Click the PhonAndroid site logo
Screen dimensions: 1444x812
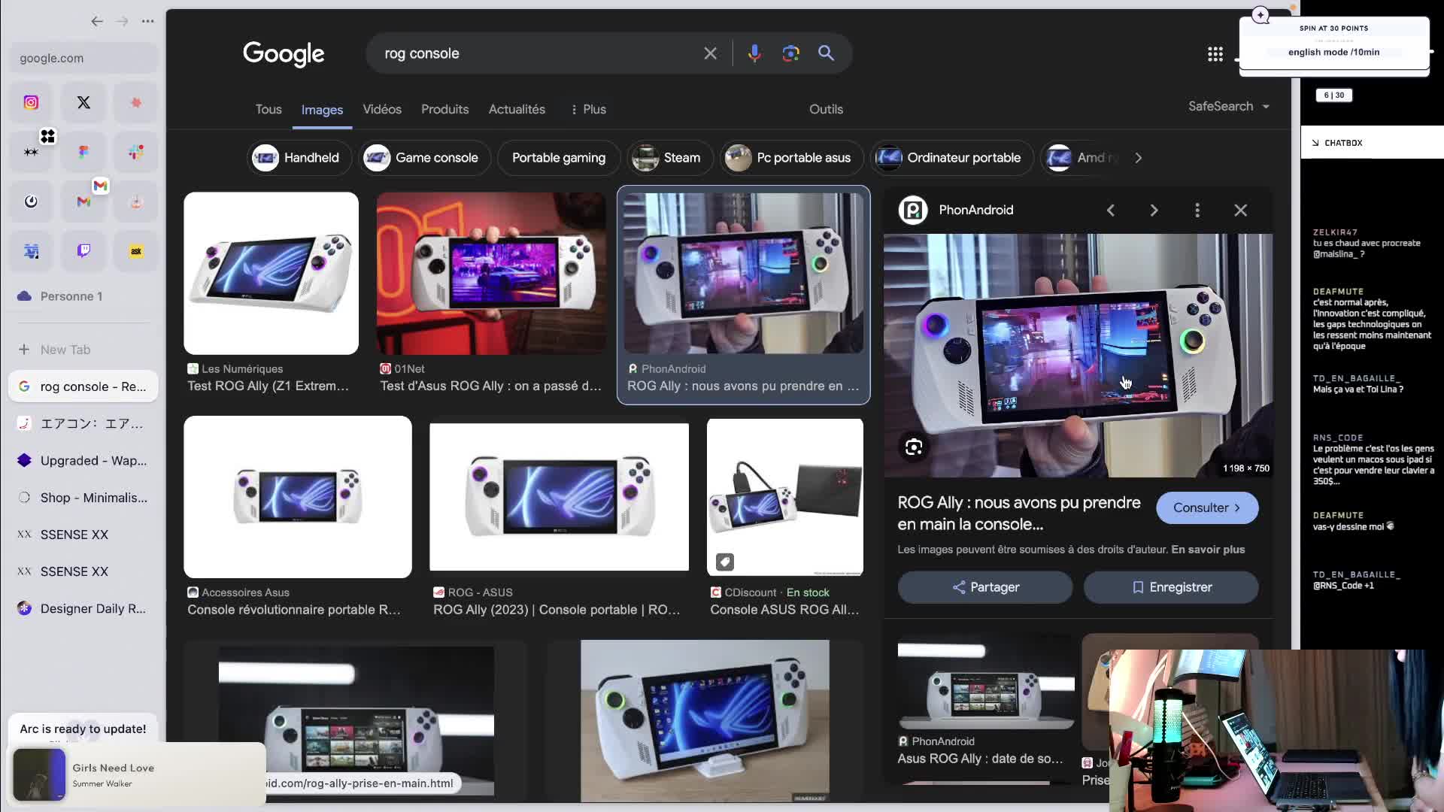click(x=913, y=211)
